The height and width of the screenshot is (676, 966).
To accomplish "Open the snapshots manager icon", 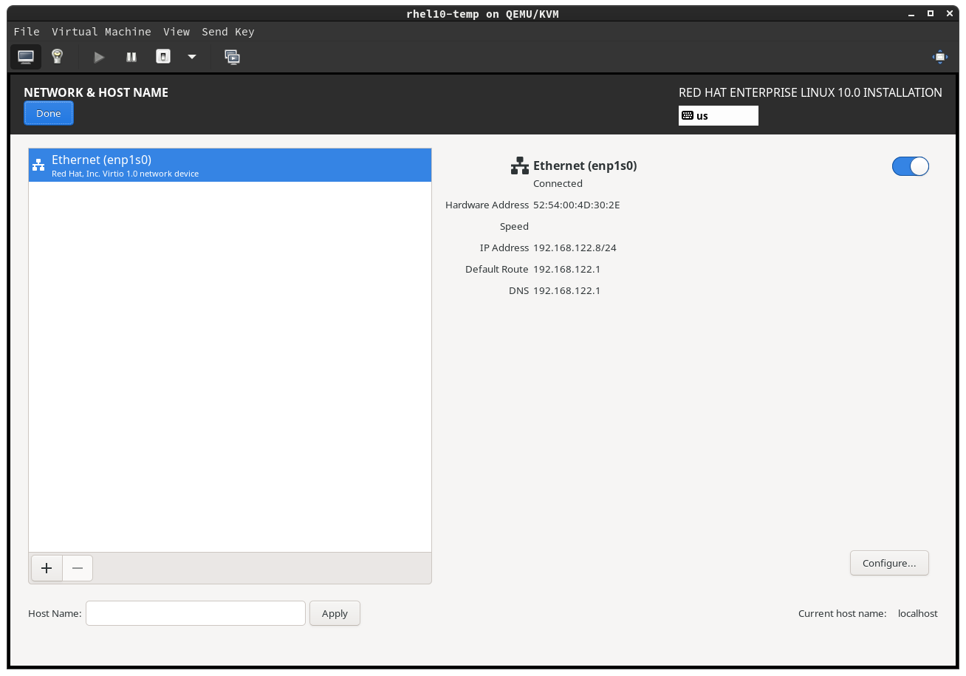I will click(233, 57).
